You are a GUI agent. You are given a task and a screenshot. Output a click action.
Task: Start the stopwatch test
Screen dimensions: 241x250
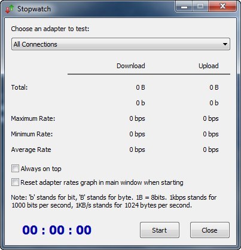point(160,230)
